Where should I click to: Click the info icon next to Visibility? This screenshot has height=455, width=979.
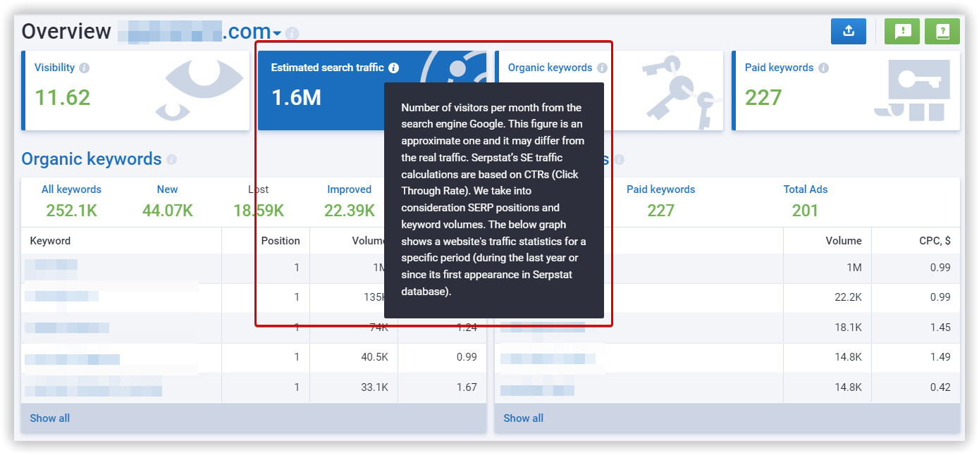[x=85, y=68]
